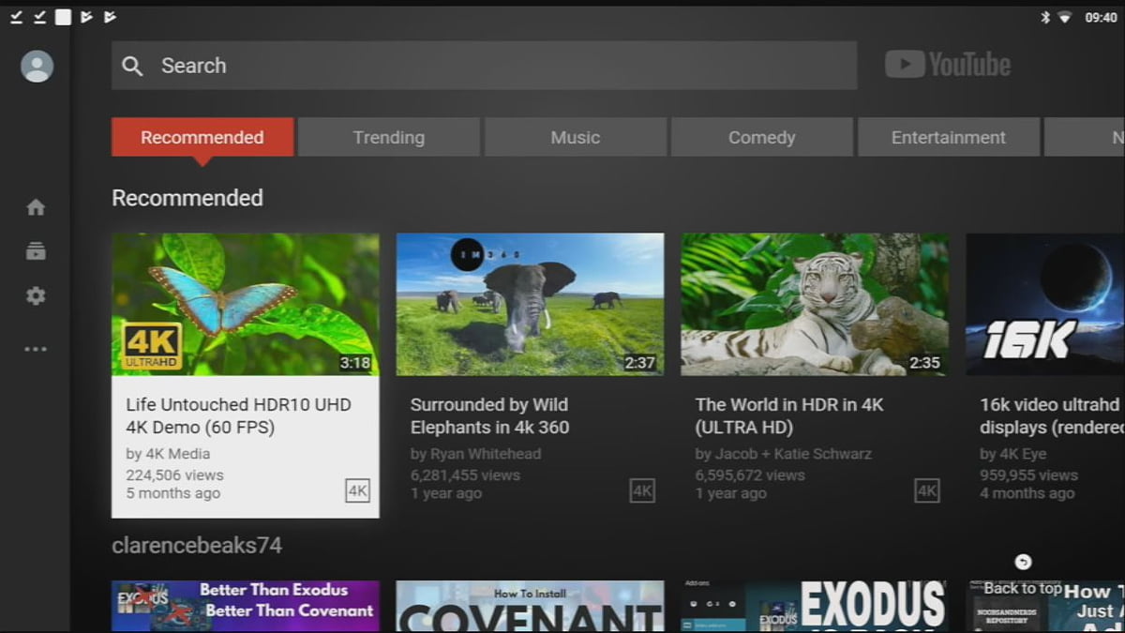The width and height of the screenshot is (1125, 633).
Task: Open the Entertainment category
Action: tap(948, 137)
